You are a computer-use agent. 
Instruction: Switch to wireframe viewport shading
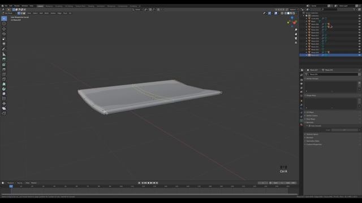coord(286,13)
